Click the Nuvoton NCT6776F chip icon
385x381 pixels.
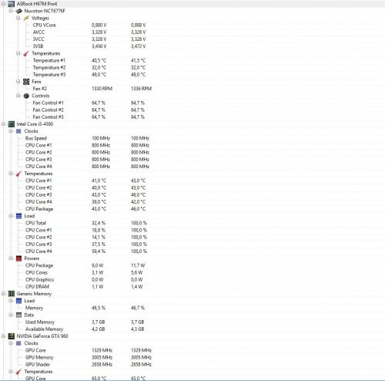[x=18, y=11]
